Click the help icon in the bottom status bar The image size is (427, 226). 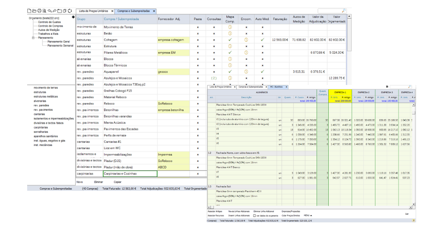click(414, 221)
